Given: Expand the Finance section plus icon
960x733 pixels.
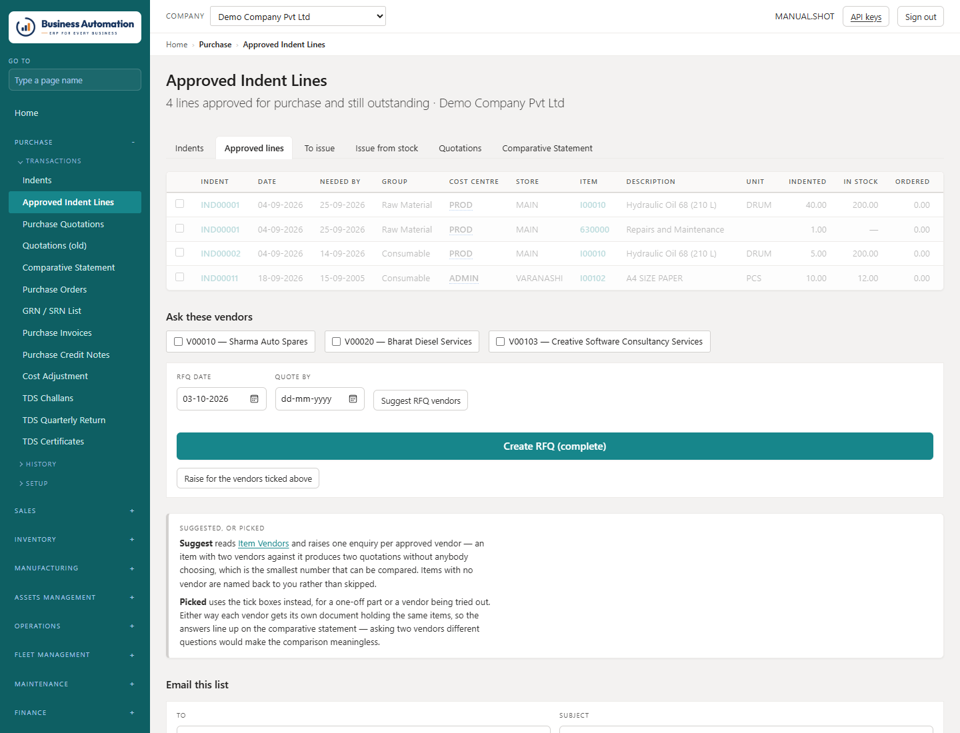Looking at the screenshot, I should (132, 713).
